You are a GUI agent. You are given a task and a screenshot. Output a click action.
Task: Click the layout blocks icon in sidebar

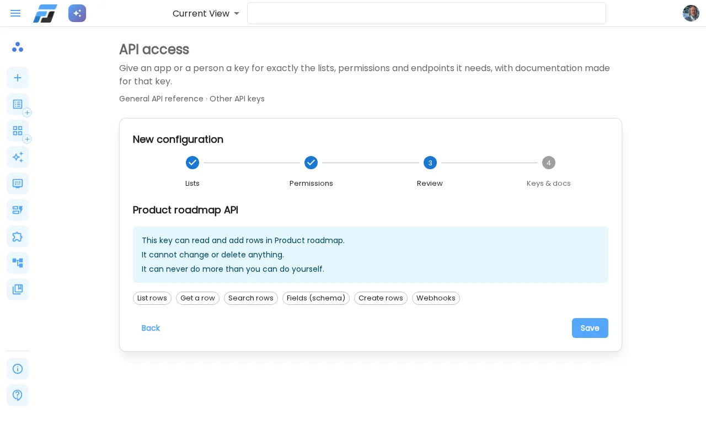point(18,210)
